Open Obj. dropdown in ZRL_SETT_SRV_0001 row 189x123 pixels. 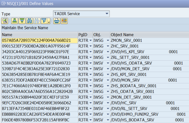click(108, 57)
